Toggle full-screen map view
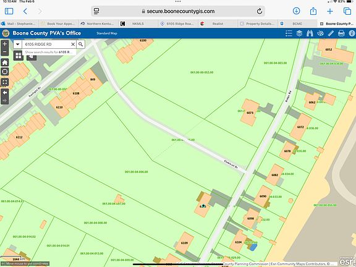 [5, 82]
